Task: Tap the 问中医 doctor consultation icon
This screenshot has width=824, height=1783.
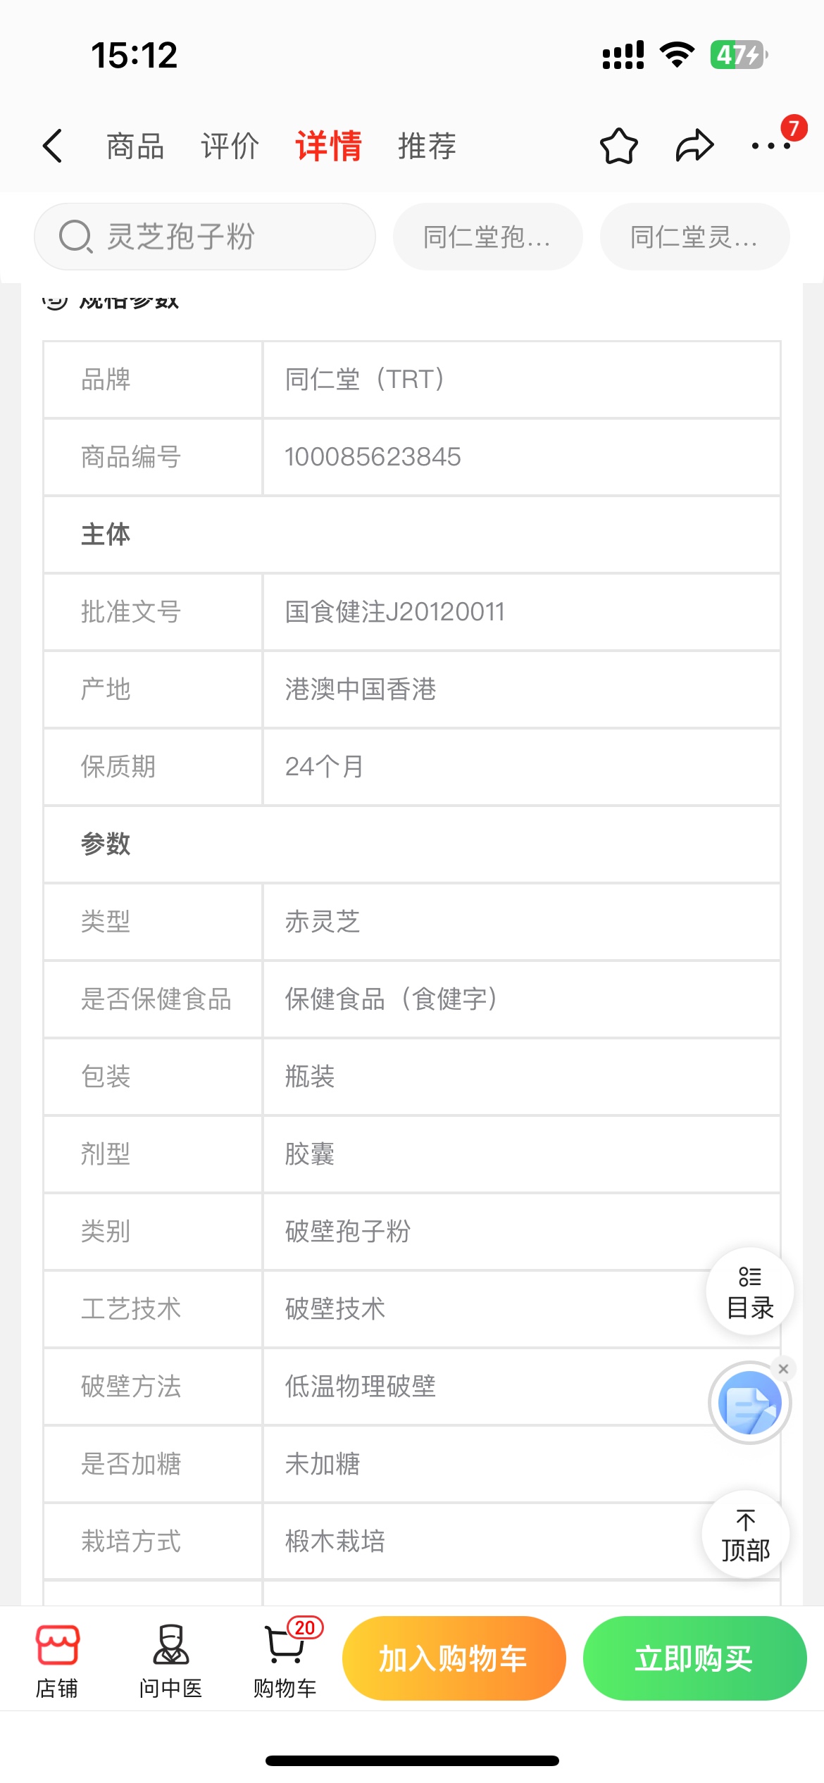Action: tap(170, 1660)
